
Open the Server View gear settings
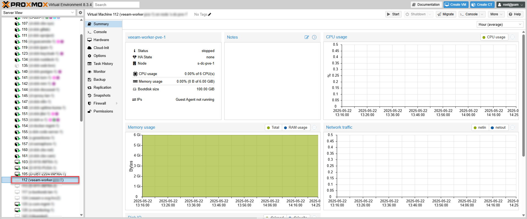80,13
